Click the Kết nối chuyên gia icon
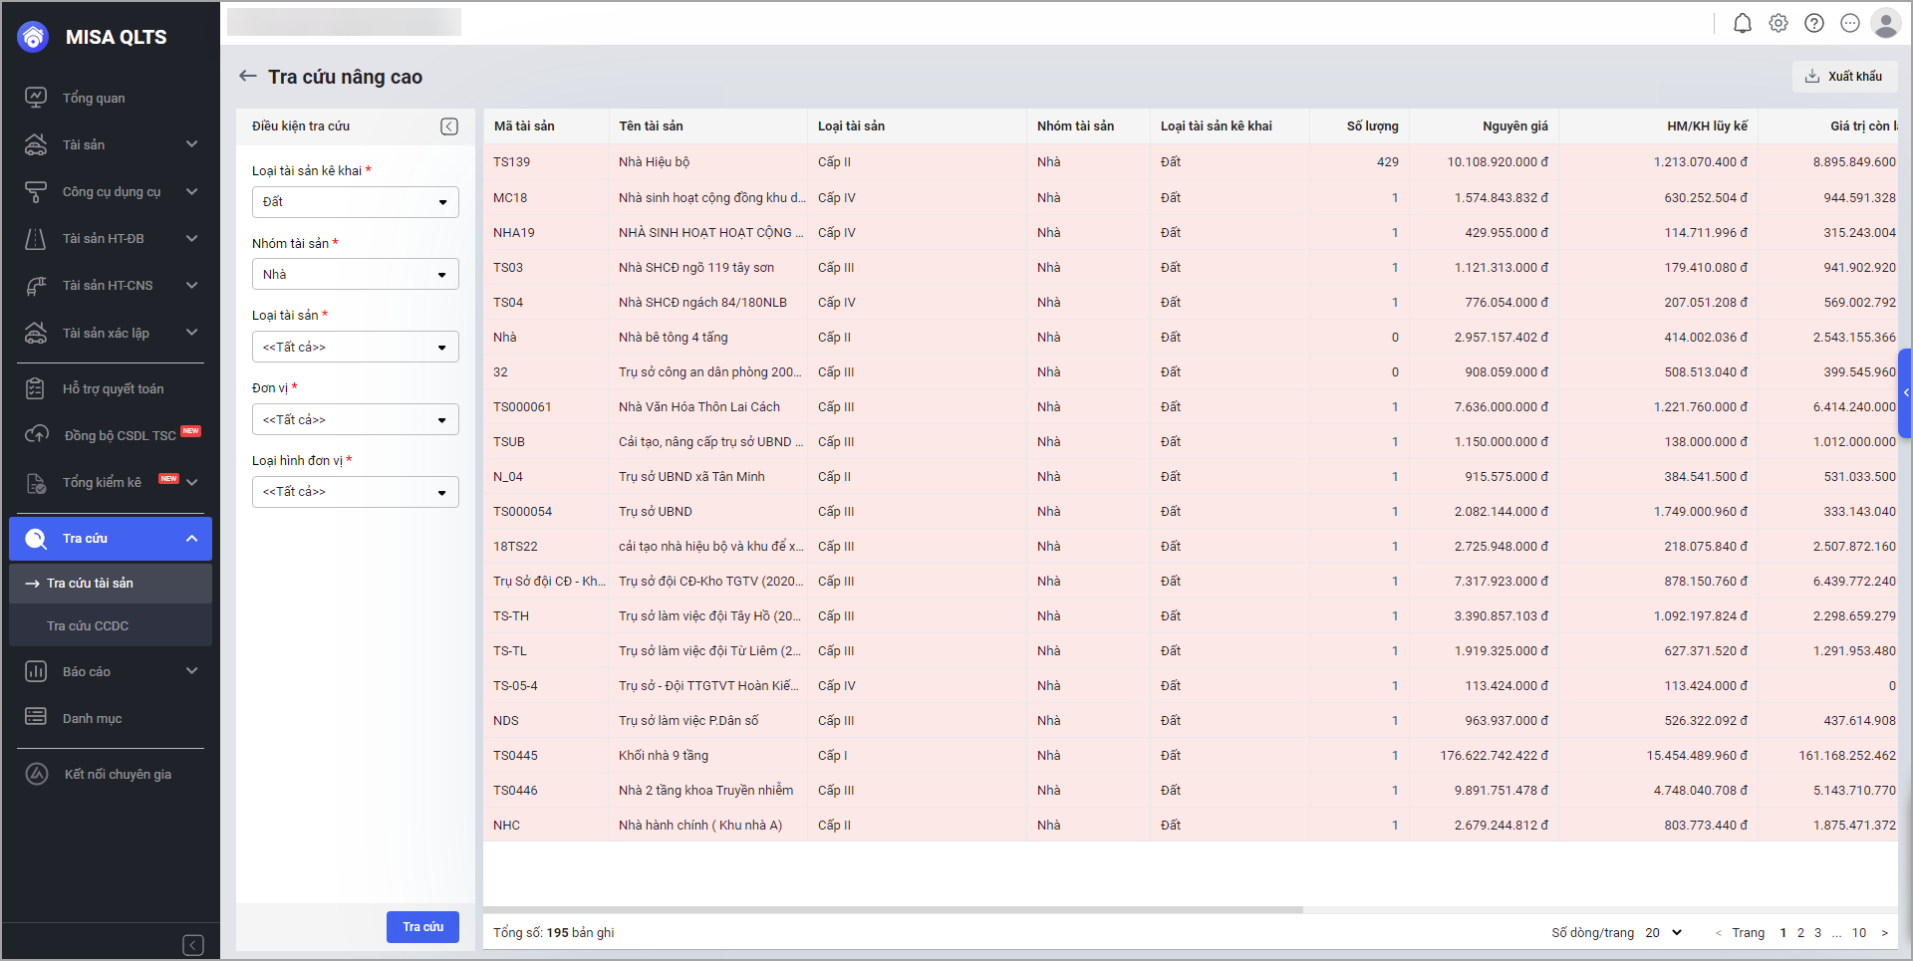 pos(37,774)
